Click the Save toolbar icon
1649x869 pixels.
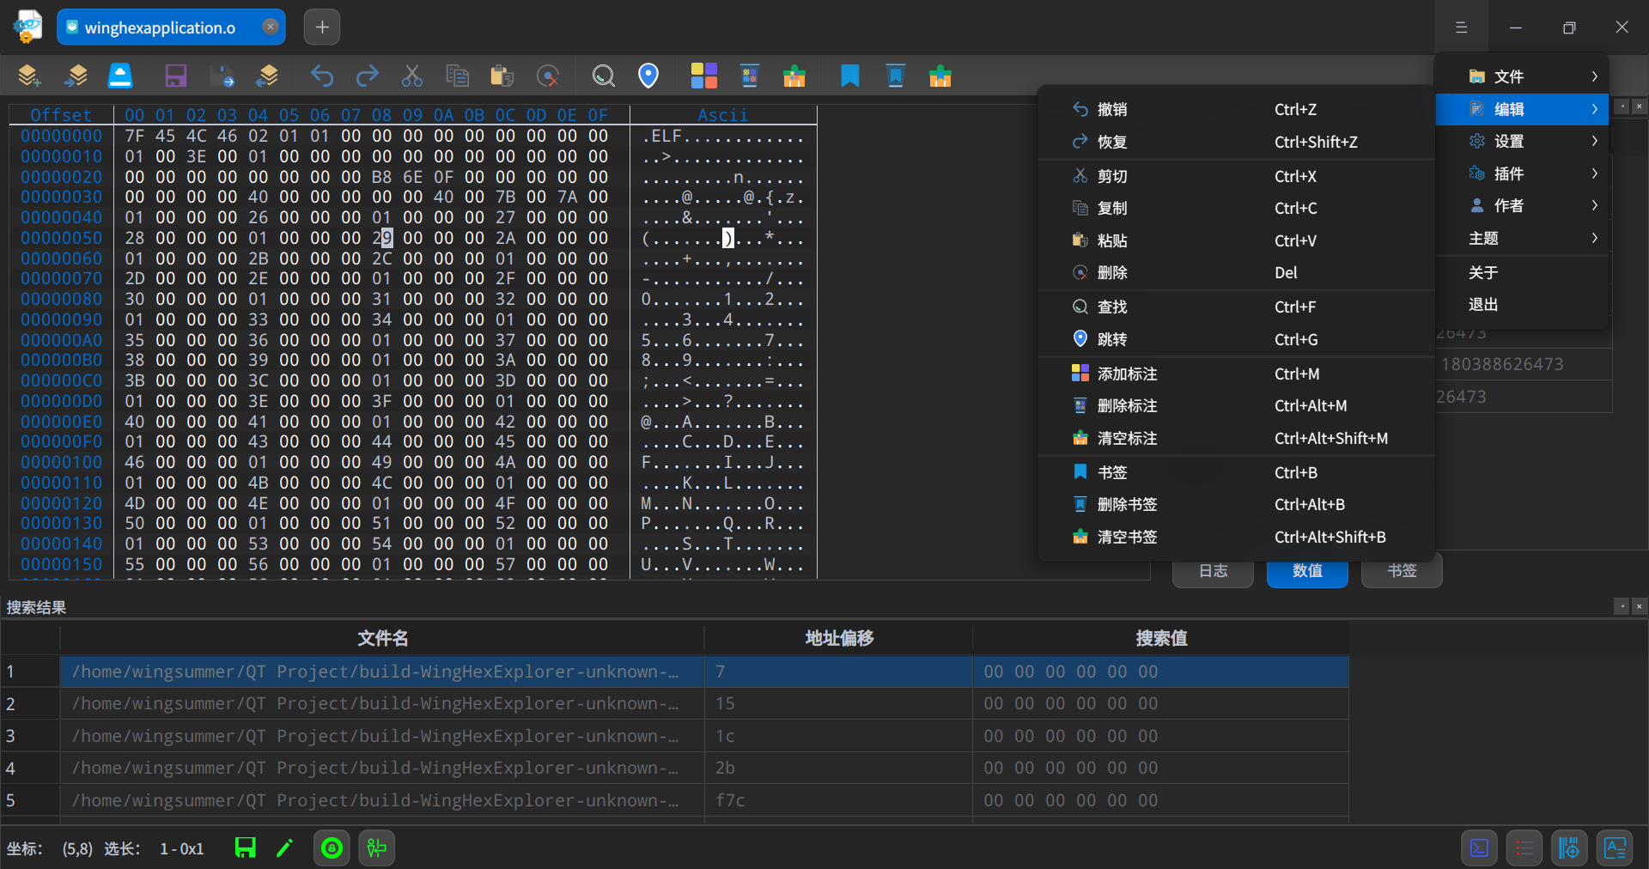pos(175,76)
